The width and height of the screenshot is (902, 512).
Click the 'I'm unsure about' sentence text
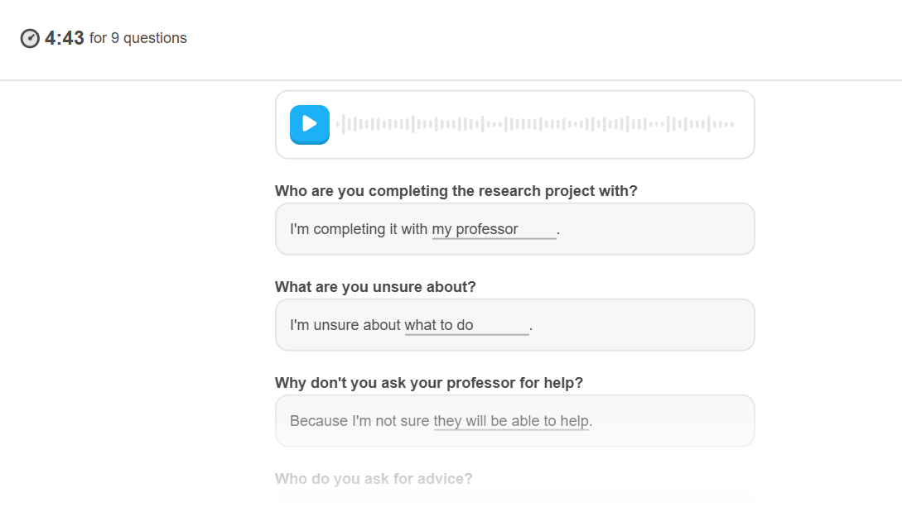click(x=345, y=325)
